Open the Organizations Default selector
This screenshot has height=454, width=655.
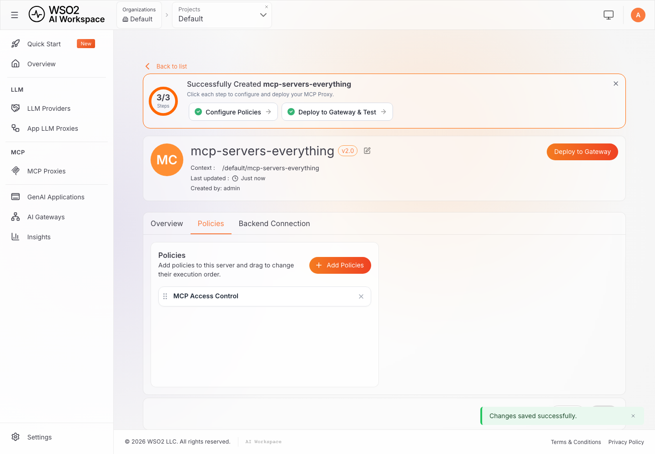click(x=139, y=15)
